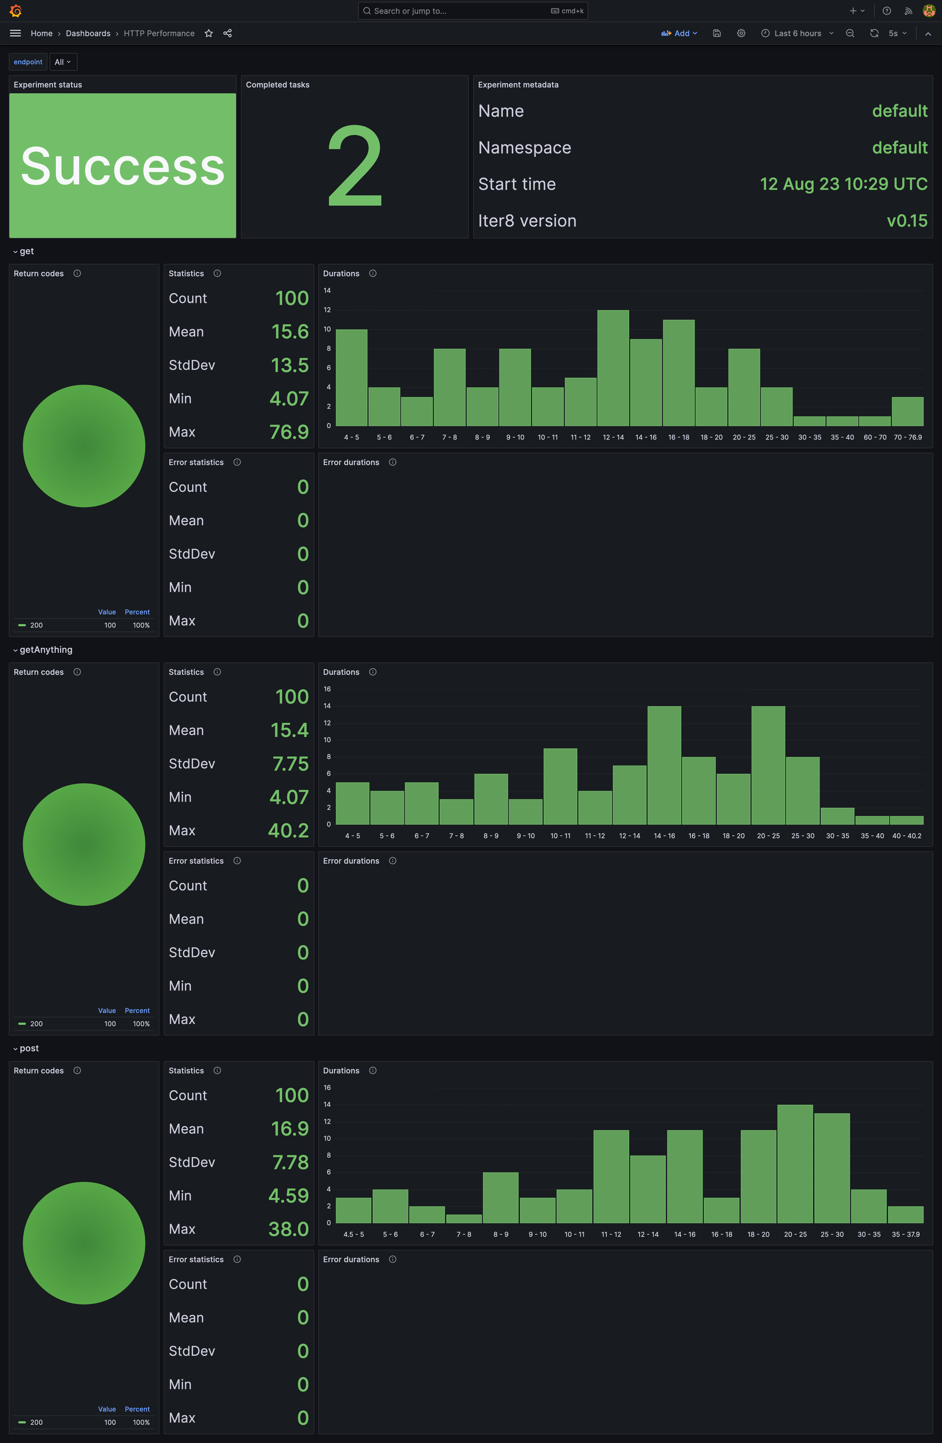Open the news RSS feed icon
Viewport: 942px width, 1443px height.
coord(908,11)
